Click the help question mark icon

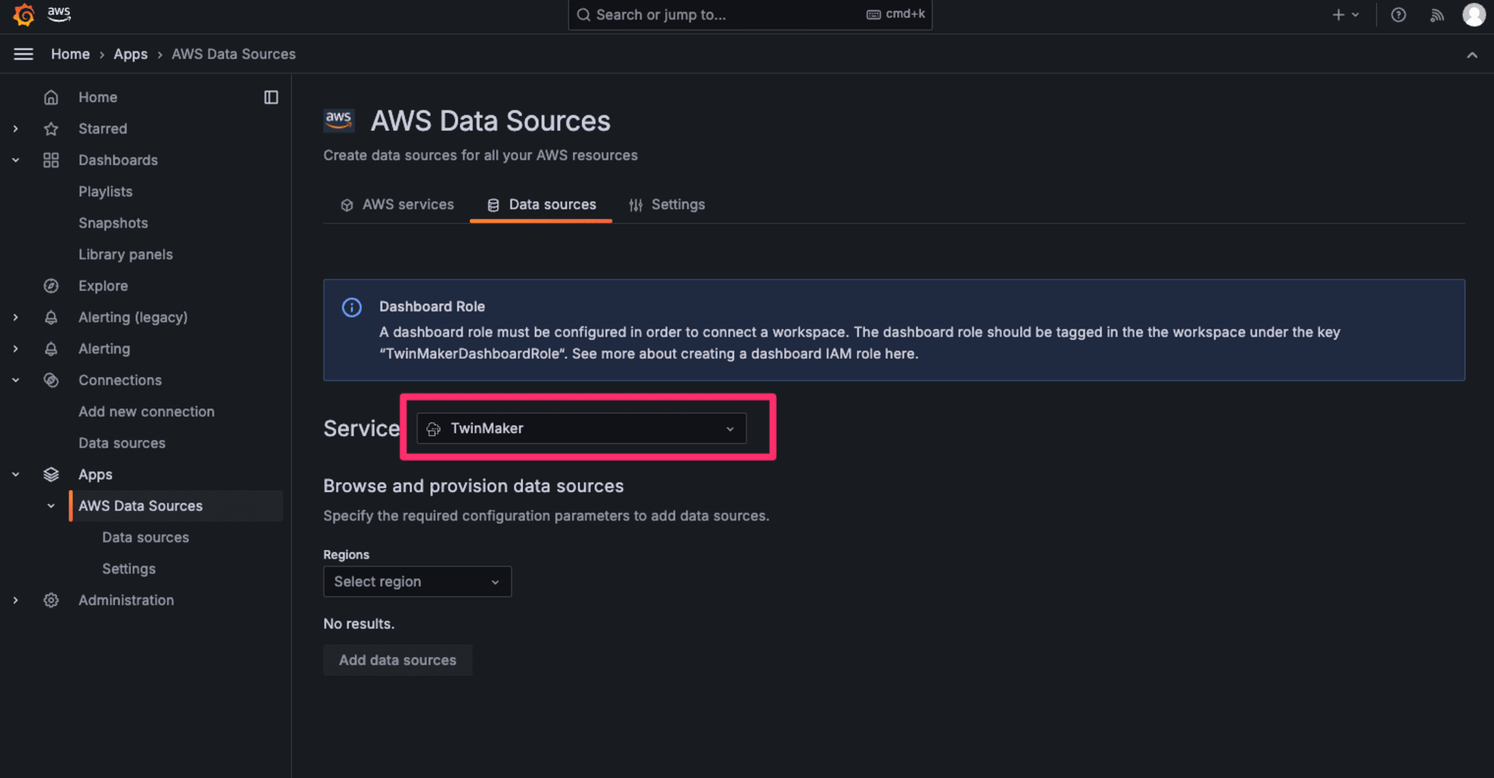[1398, 15]
